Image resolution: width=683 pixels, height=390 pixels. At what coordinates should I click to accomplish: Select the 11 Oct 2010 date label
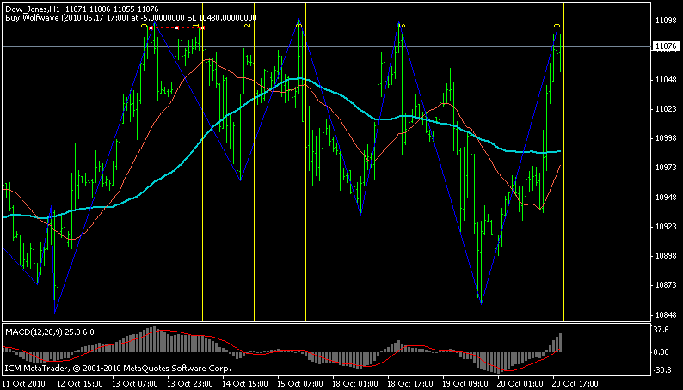click(22, 384)
